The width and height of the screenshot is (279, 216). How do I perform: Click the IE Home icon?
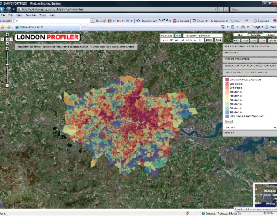223,27
